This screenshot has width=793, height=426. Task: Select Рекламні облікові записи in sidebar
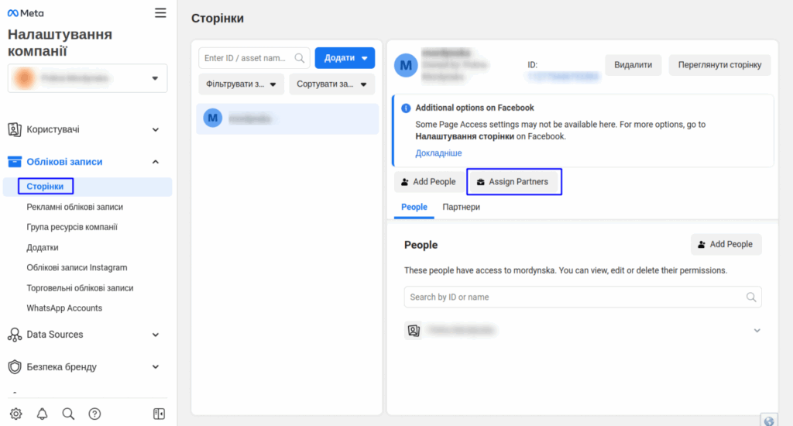click(74, 207)
